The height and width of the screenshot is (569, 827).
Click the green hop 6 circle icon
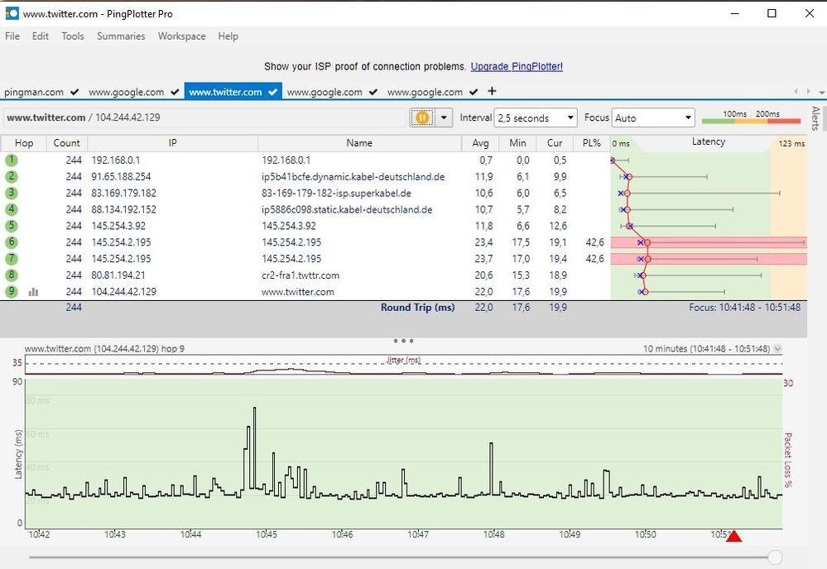(11, 241)
